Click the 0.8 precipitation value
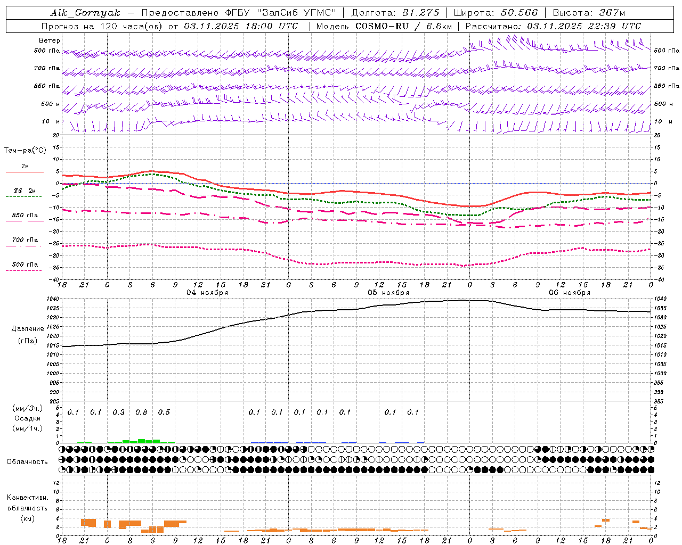The height and width of the screenshot is (545, 682). coord(141,412)
